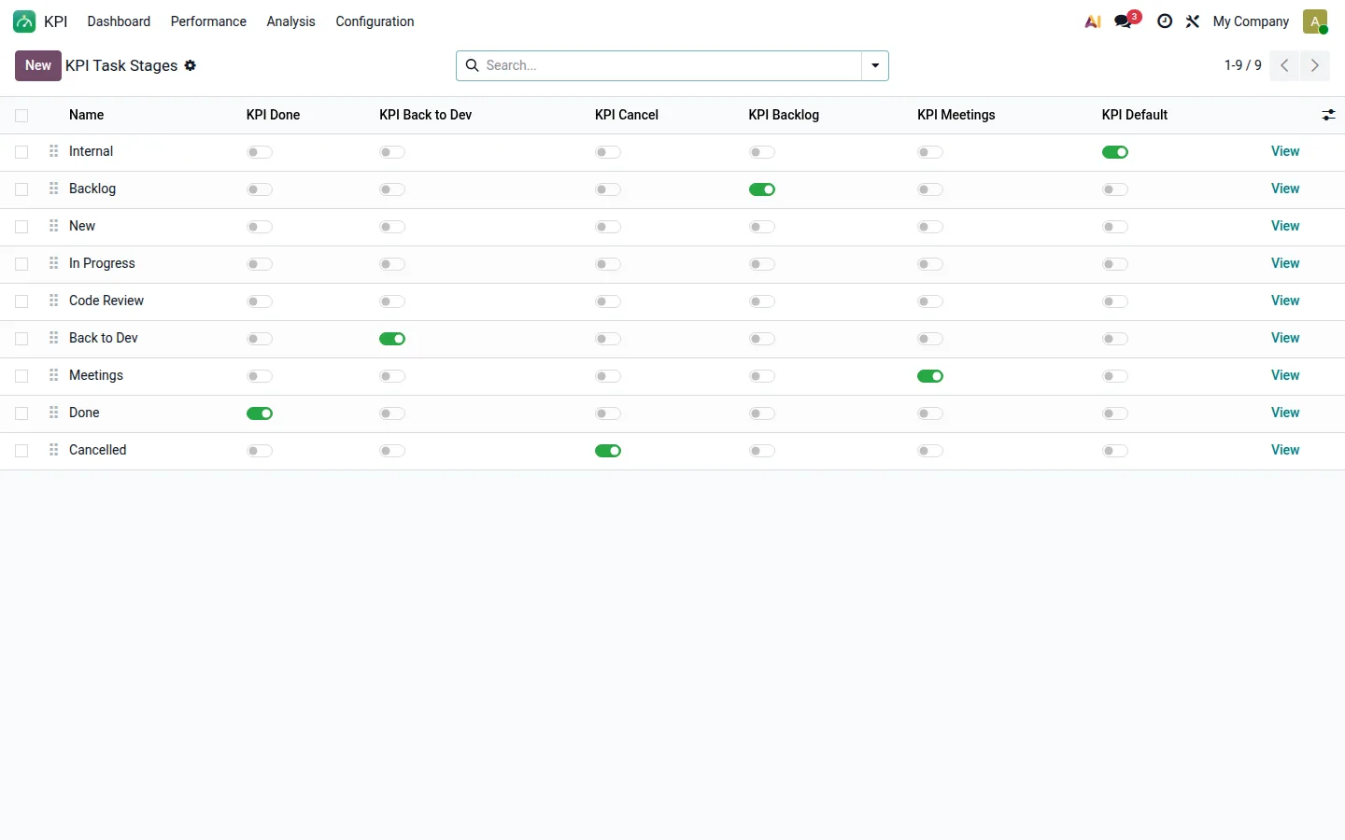Toggle KPI Done for the Done stage

coord(260,413)
